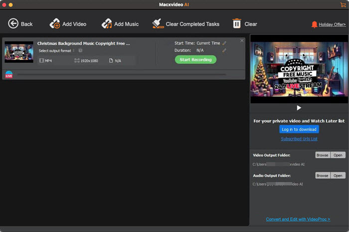Open the shopping cart icon in title bar
The image size is (349, 232).
tap(343, 4)
